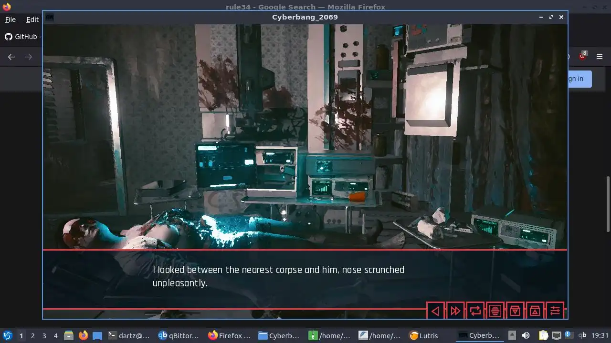Switch to qBittorrent window in taskbar
This screenshot has height=343, width=611.
pos(179,336)
